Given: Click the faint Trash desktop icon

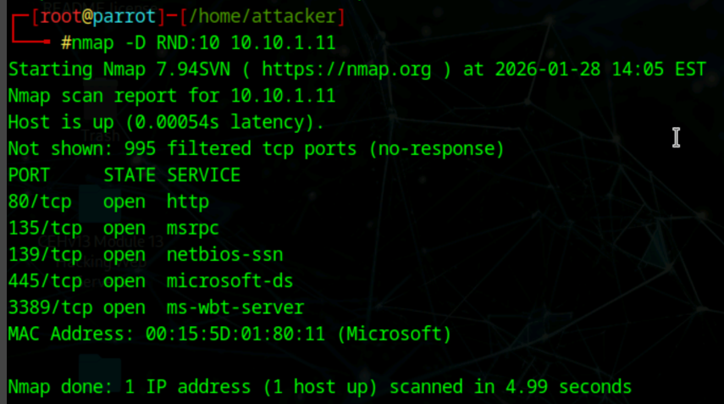Looking at the screenshot, I should coord(101,135).
